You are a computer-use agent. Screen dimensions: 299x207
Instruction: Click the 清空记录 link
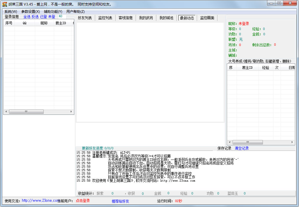[242, 148]
